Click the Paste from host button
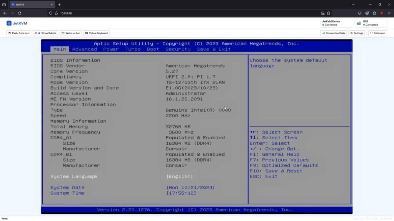Image resolution: width=394 pixels, height=221 pixels. tap(19, 33)
